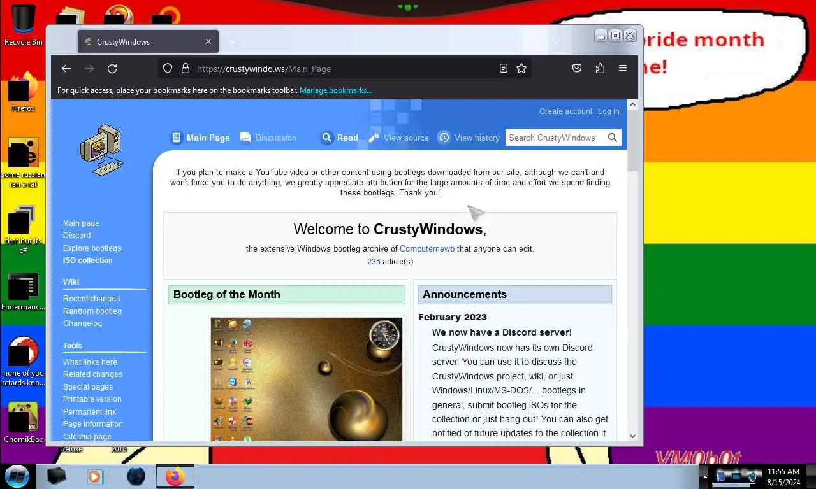The width and height of the screenshot is (816, 489).
Task: Click the vertical scrollbar thumb
Action: click(x=632, y=141)
